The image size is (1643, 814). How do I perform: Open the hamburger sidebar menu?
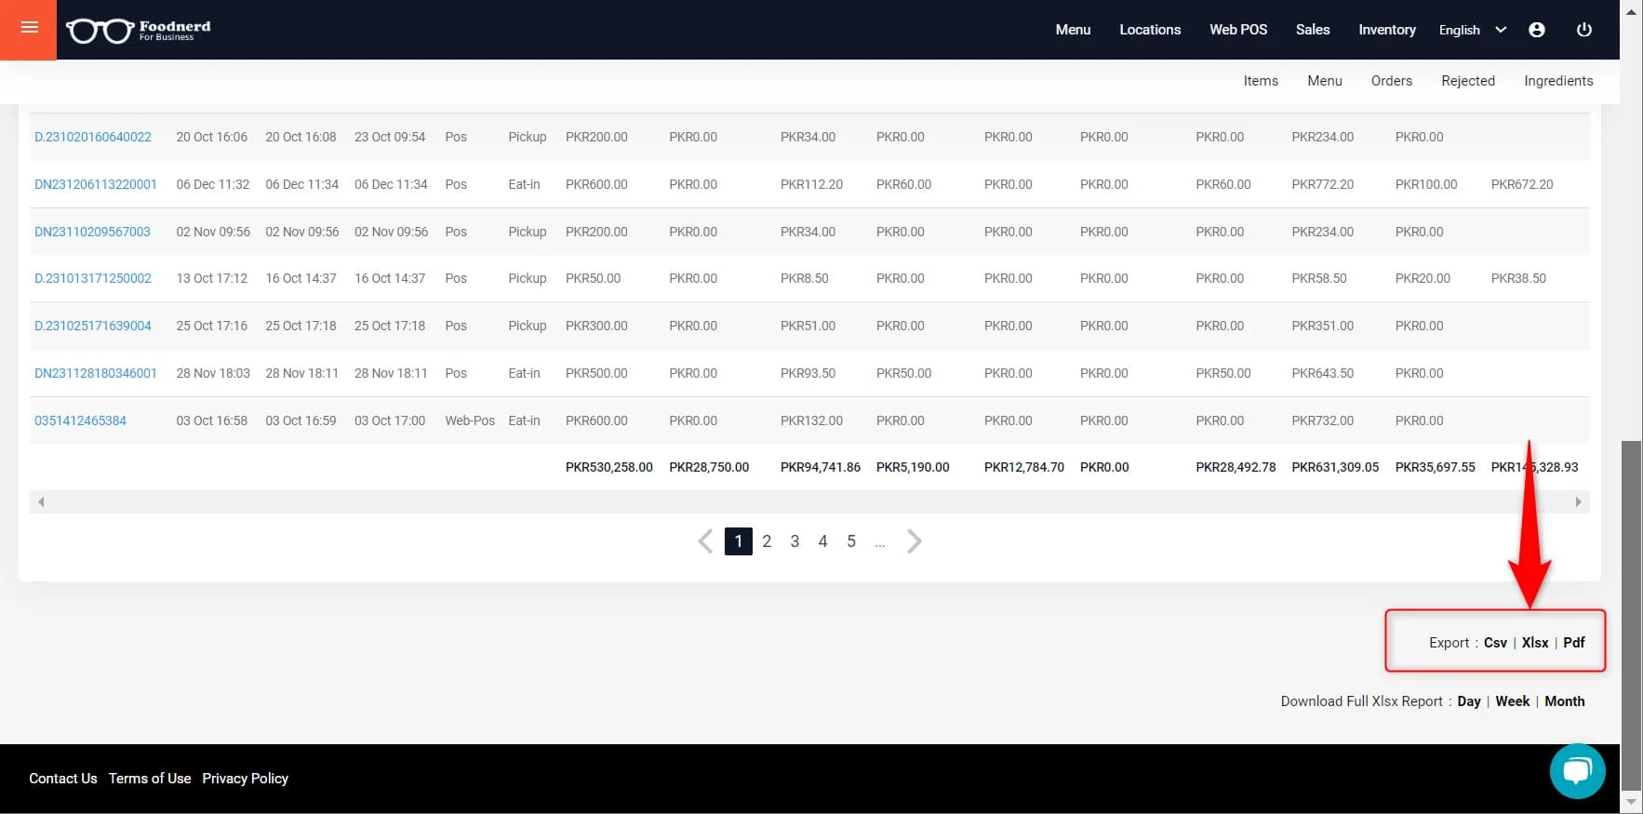click(x=29, y=28)
